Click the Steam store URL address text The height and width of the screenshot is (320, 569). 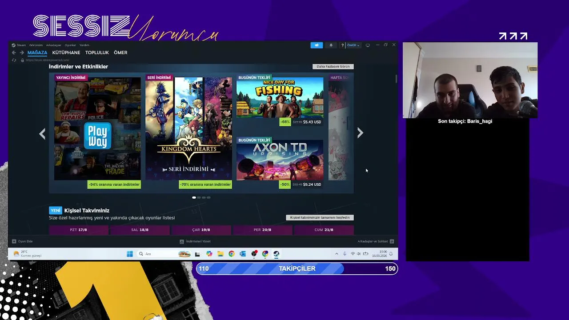click(48, 60)
